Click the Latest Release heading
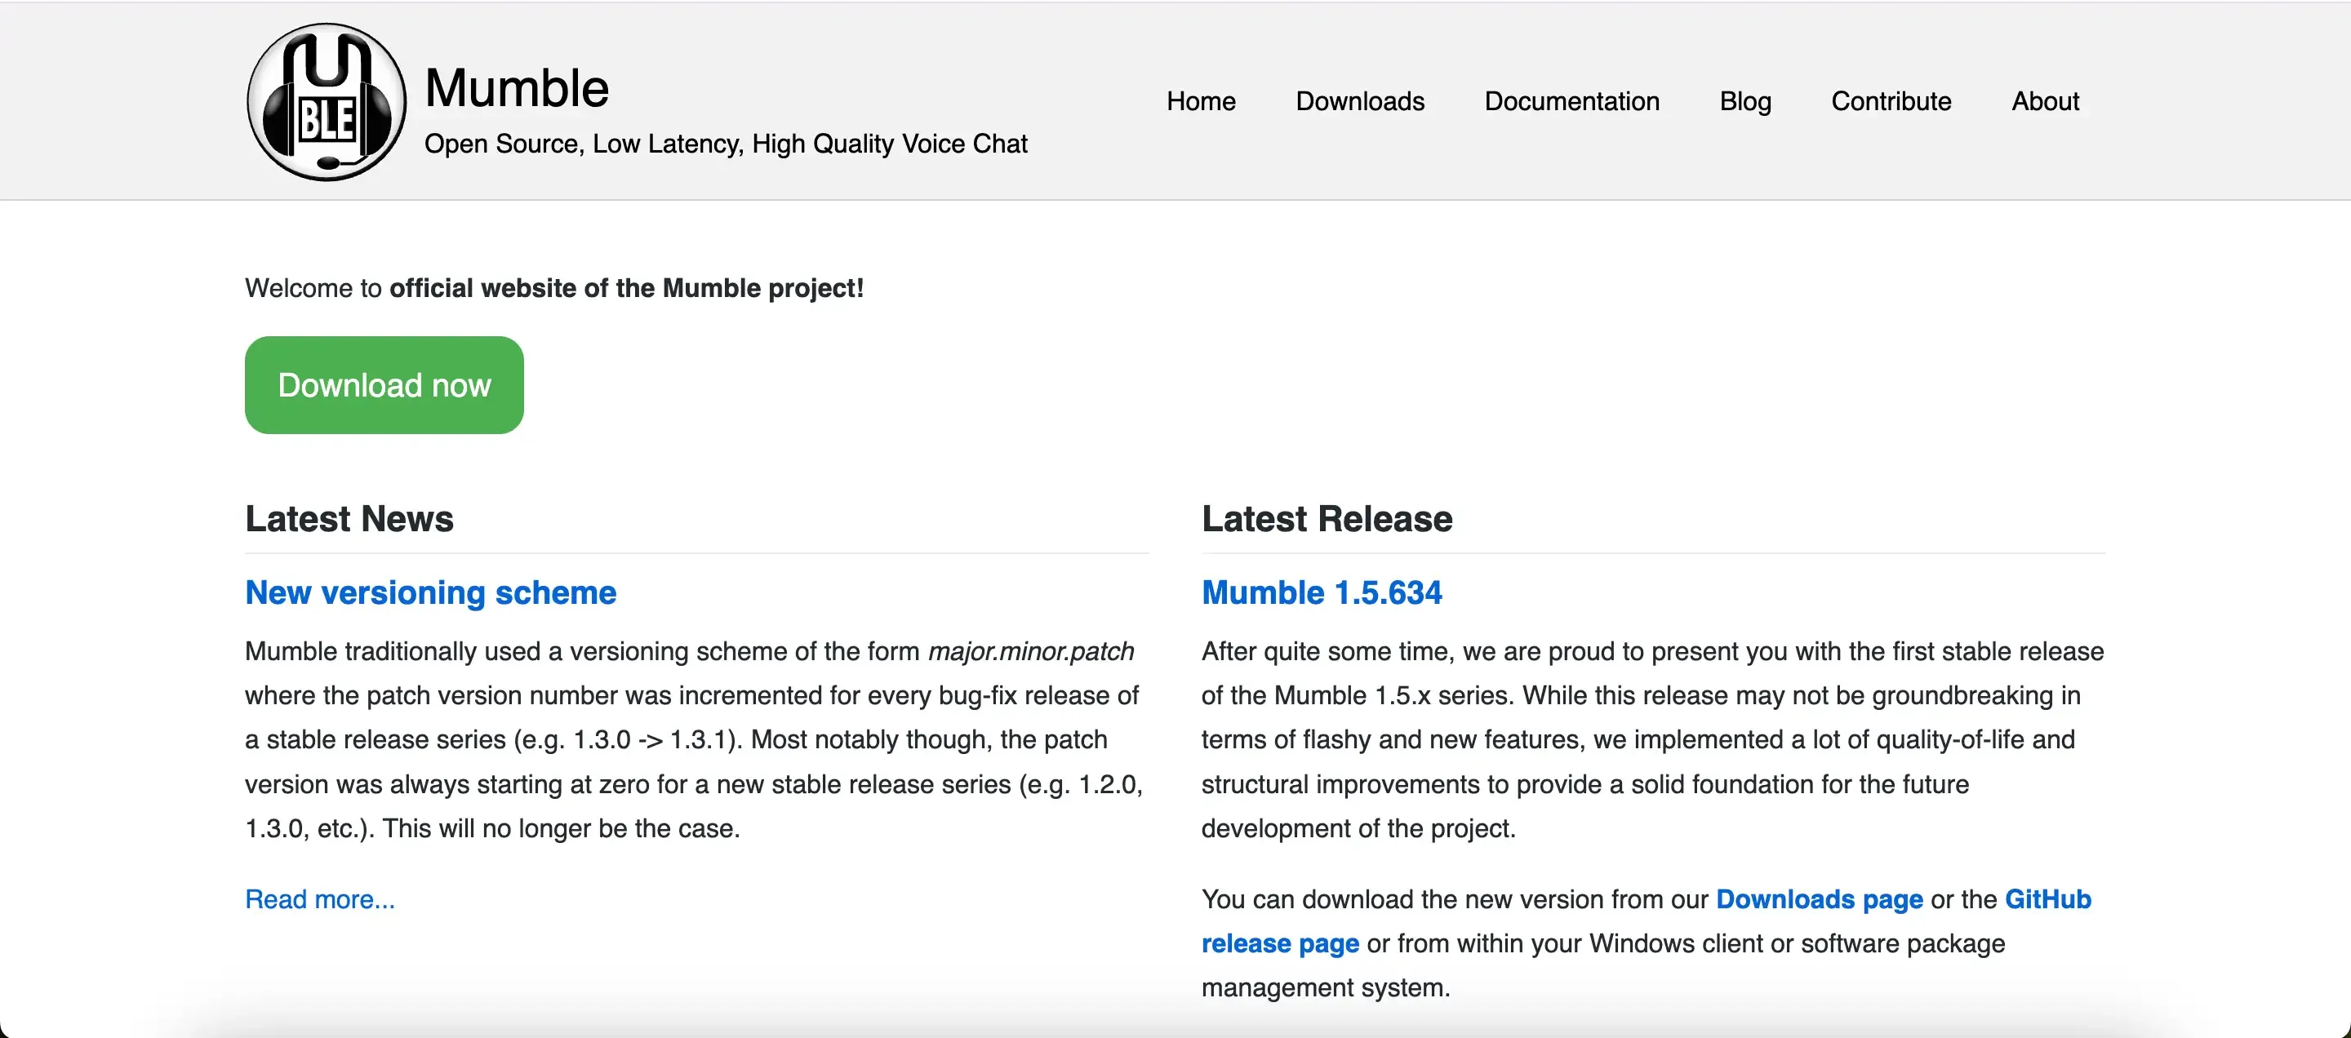 (1326, 519)
